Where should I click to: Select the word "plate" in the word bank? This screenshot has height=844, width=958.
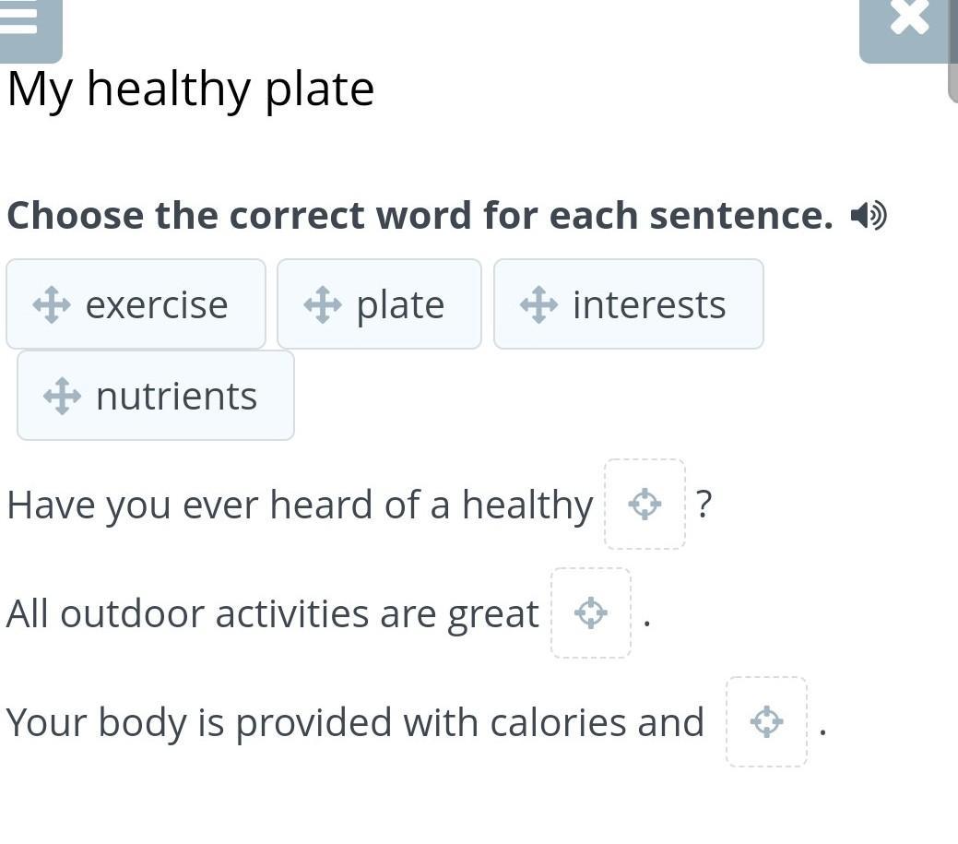coord(400,304)
